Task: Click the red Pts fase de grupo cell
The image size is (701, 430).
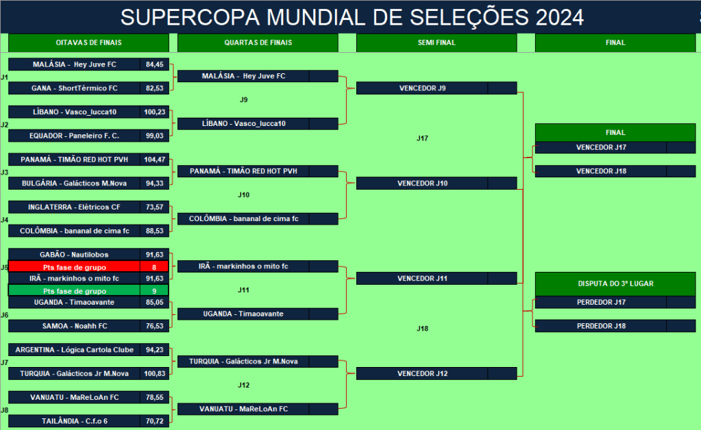Action: pos(74,266)
